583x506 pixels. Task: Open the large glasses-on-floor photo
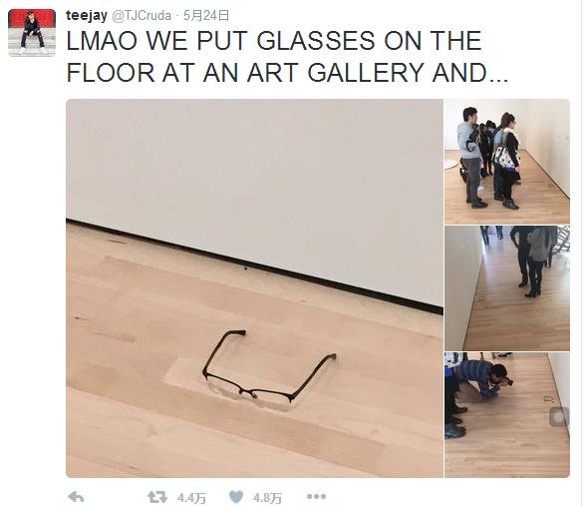(254, 288)
